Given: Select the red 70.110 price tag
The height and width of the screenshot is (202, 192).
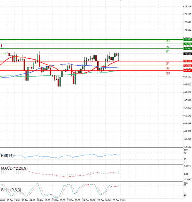Looking at the screenshot, I should [x=188, y=61].
